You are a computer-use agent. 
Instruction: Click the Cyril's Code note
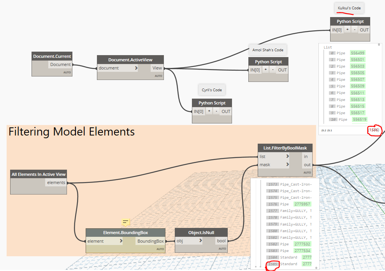point(212,90)
